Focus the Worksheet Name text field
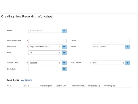This screenshot has width=138, height=104. pyautogui.click(x=47, y=41)
